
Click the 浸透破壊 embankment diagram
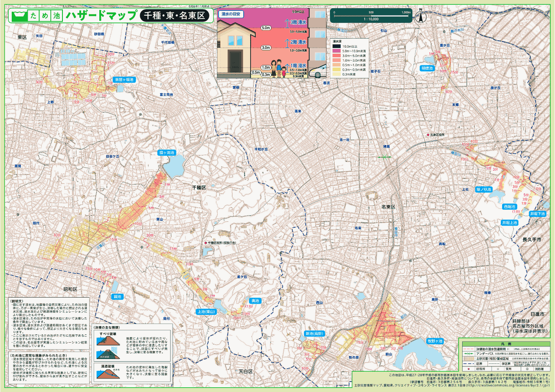point(108,374)
